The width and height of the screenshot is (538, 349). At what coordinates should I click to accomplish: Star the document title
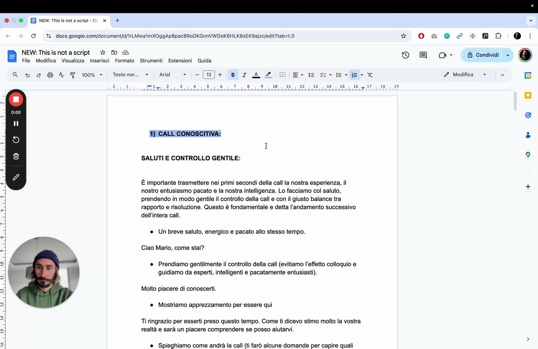tap(103, 52)
